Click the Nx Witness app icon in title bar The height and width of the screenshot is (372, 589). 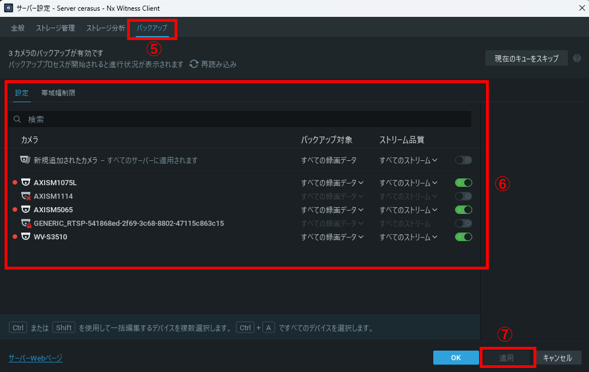[8, 8]
